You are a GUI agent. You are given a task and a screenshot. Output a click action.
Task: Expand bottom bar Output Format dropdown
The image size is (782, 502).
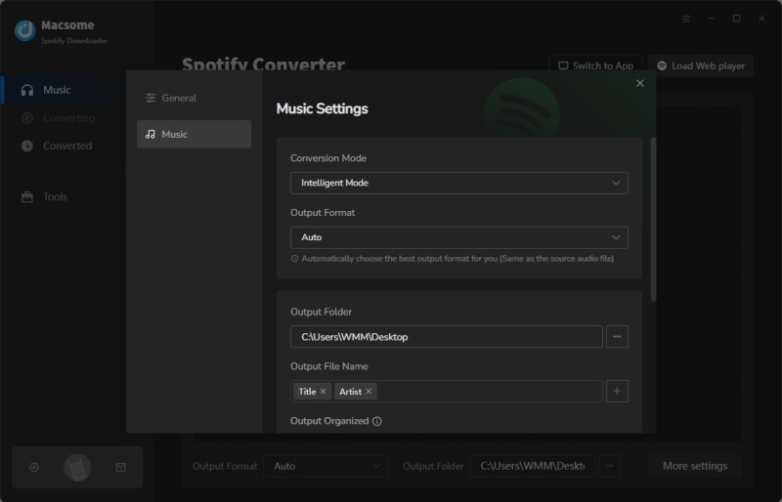(326, 466)
